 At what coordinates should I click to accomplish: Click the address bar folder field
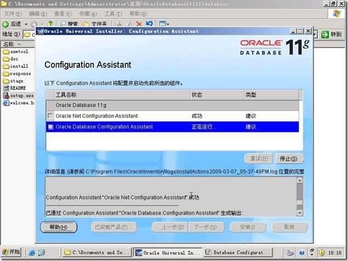29,34
